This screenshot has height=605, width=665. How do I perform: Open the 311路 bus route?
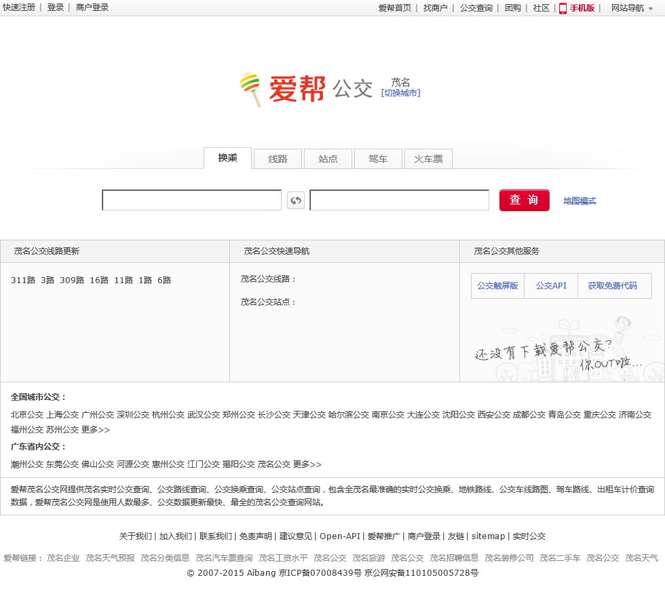click(x=23, y=280)
